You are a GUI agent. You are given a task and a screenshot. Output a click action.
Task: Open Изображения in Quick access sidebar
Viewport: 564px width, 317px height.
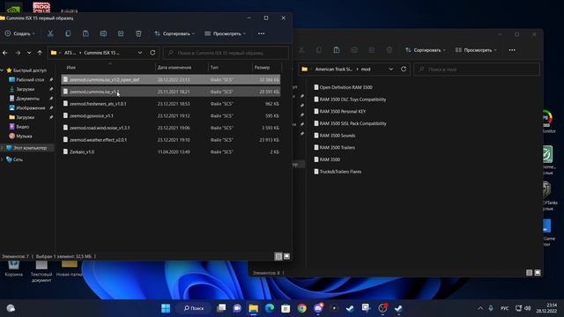coord(31,107)
